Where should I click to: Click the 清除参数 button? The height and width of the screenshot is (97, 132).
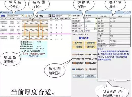(91, 43)
